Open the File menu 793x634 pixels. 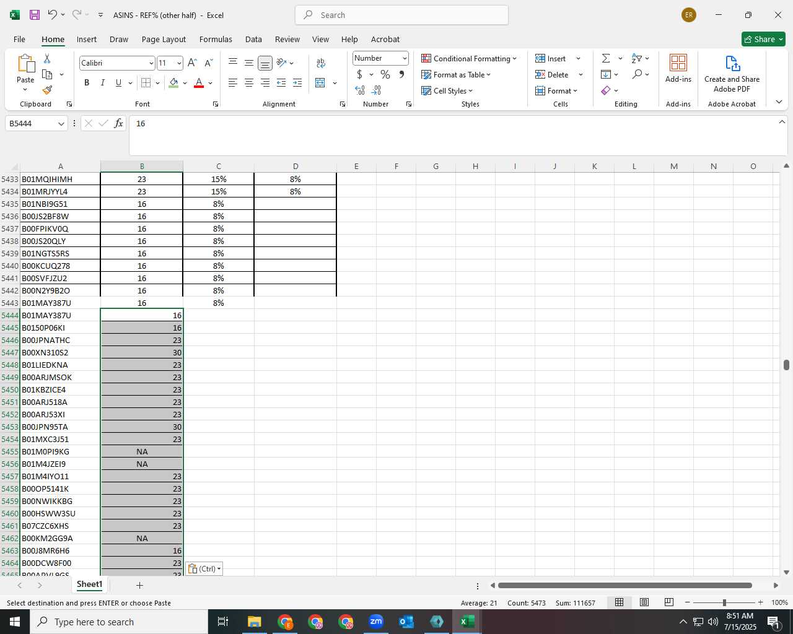click(19, 39)
